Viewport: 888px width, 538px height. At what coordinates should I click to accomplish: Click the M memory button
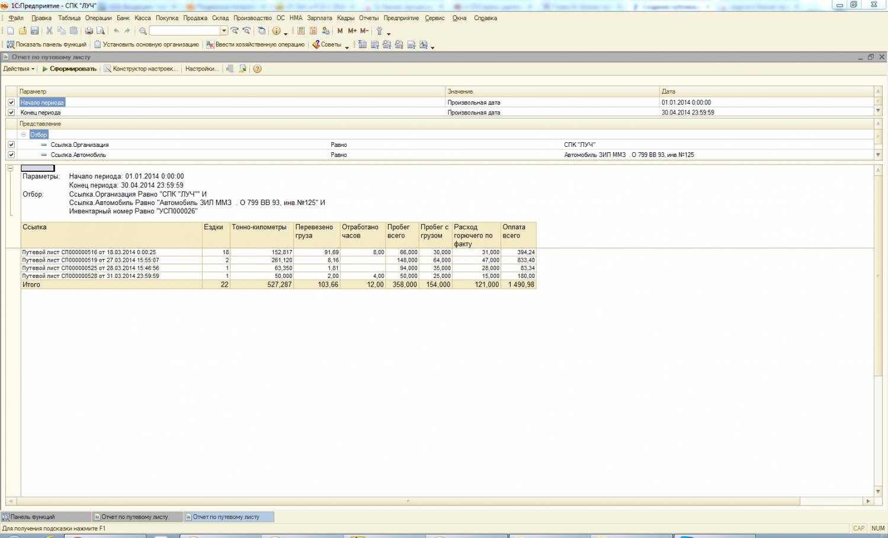tap(340, 31)
